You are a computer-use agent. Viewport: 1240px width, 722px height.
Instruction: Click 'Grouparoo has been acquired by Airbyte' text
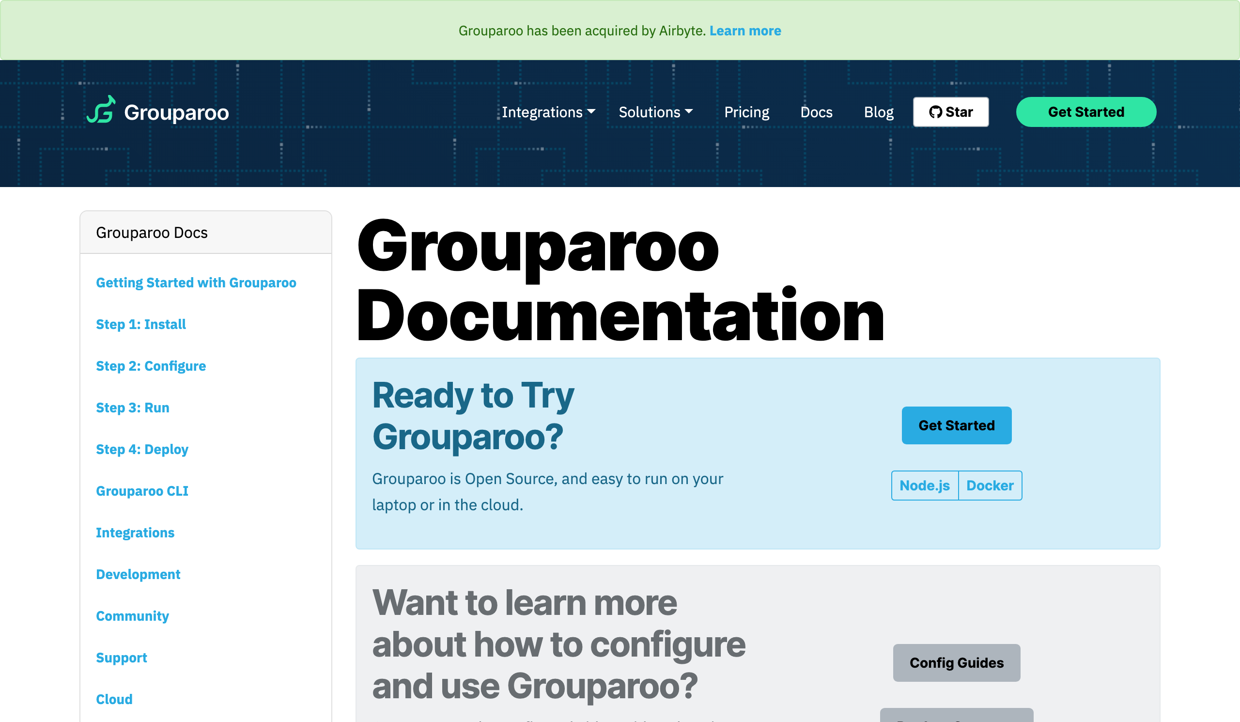pos(582,31)
